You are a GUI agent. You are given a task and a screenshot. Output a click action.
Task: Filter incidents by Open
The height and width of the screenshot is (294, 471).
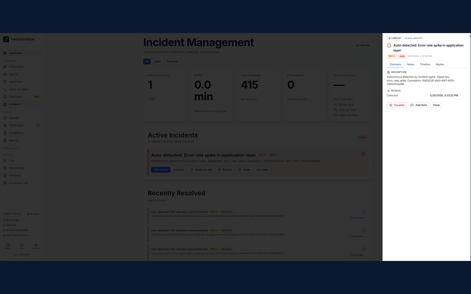[x=157, y=61]
